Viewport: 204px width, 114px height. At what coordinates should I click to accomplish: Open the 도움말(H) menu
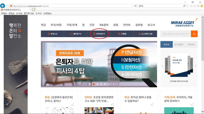pyautogui.click(x=47, y=13)
